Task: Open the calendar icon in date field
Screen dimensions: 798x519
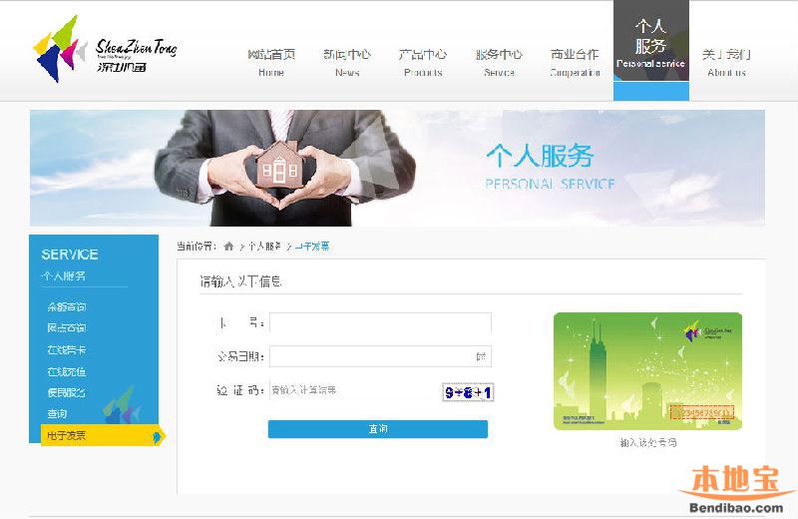Action: tap(481, 356)
